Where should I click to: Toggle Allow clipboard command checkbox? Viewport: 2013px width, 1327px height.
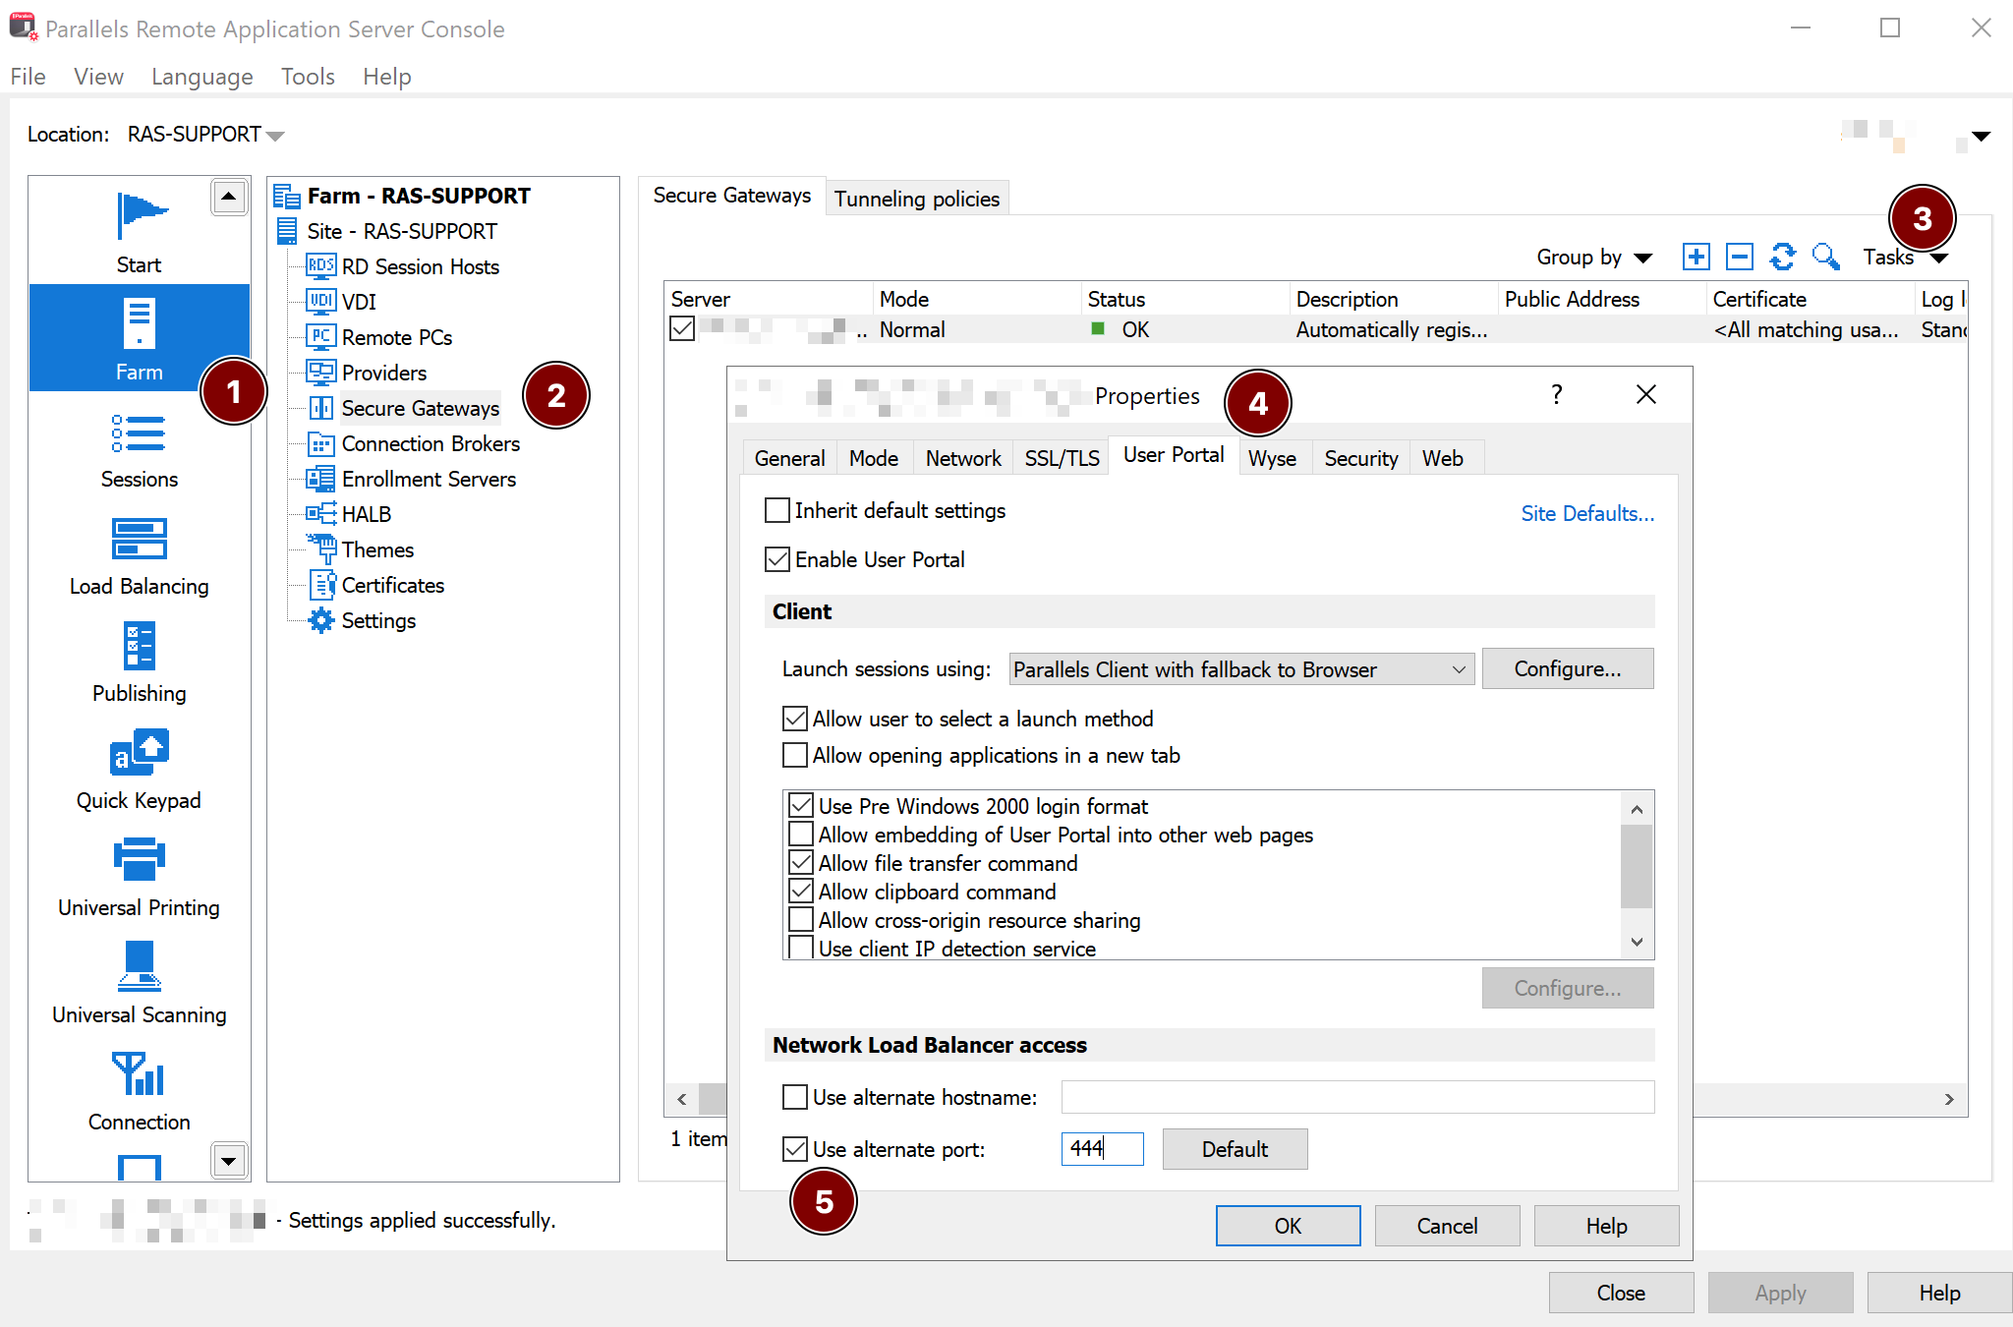(801, 892)
